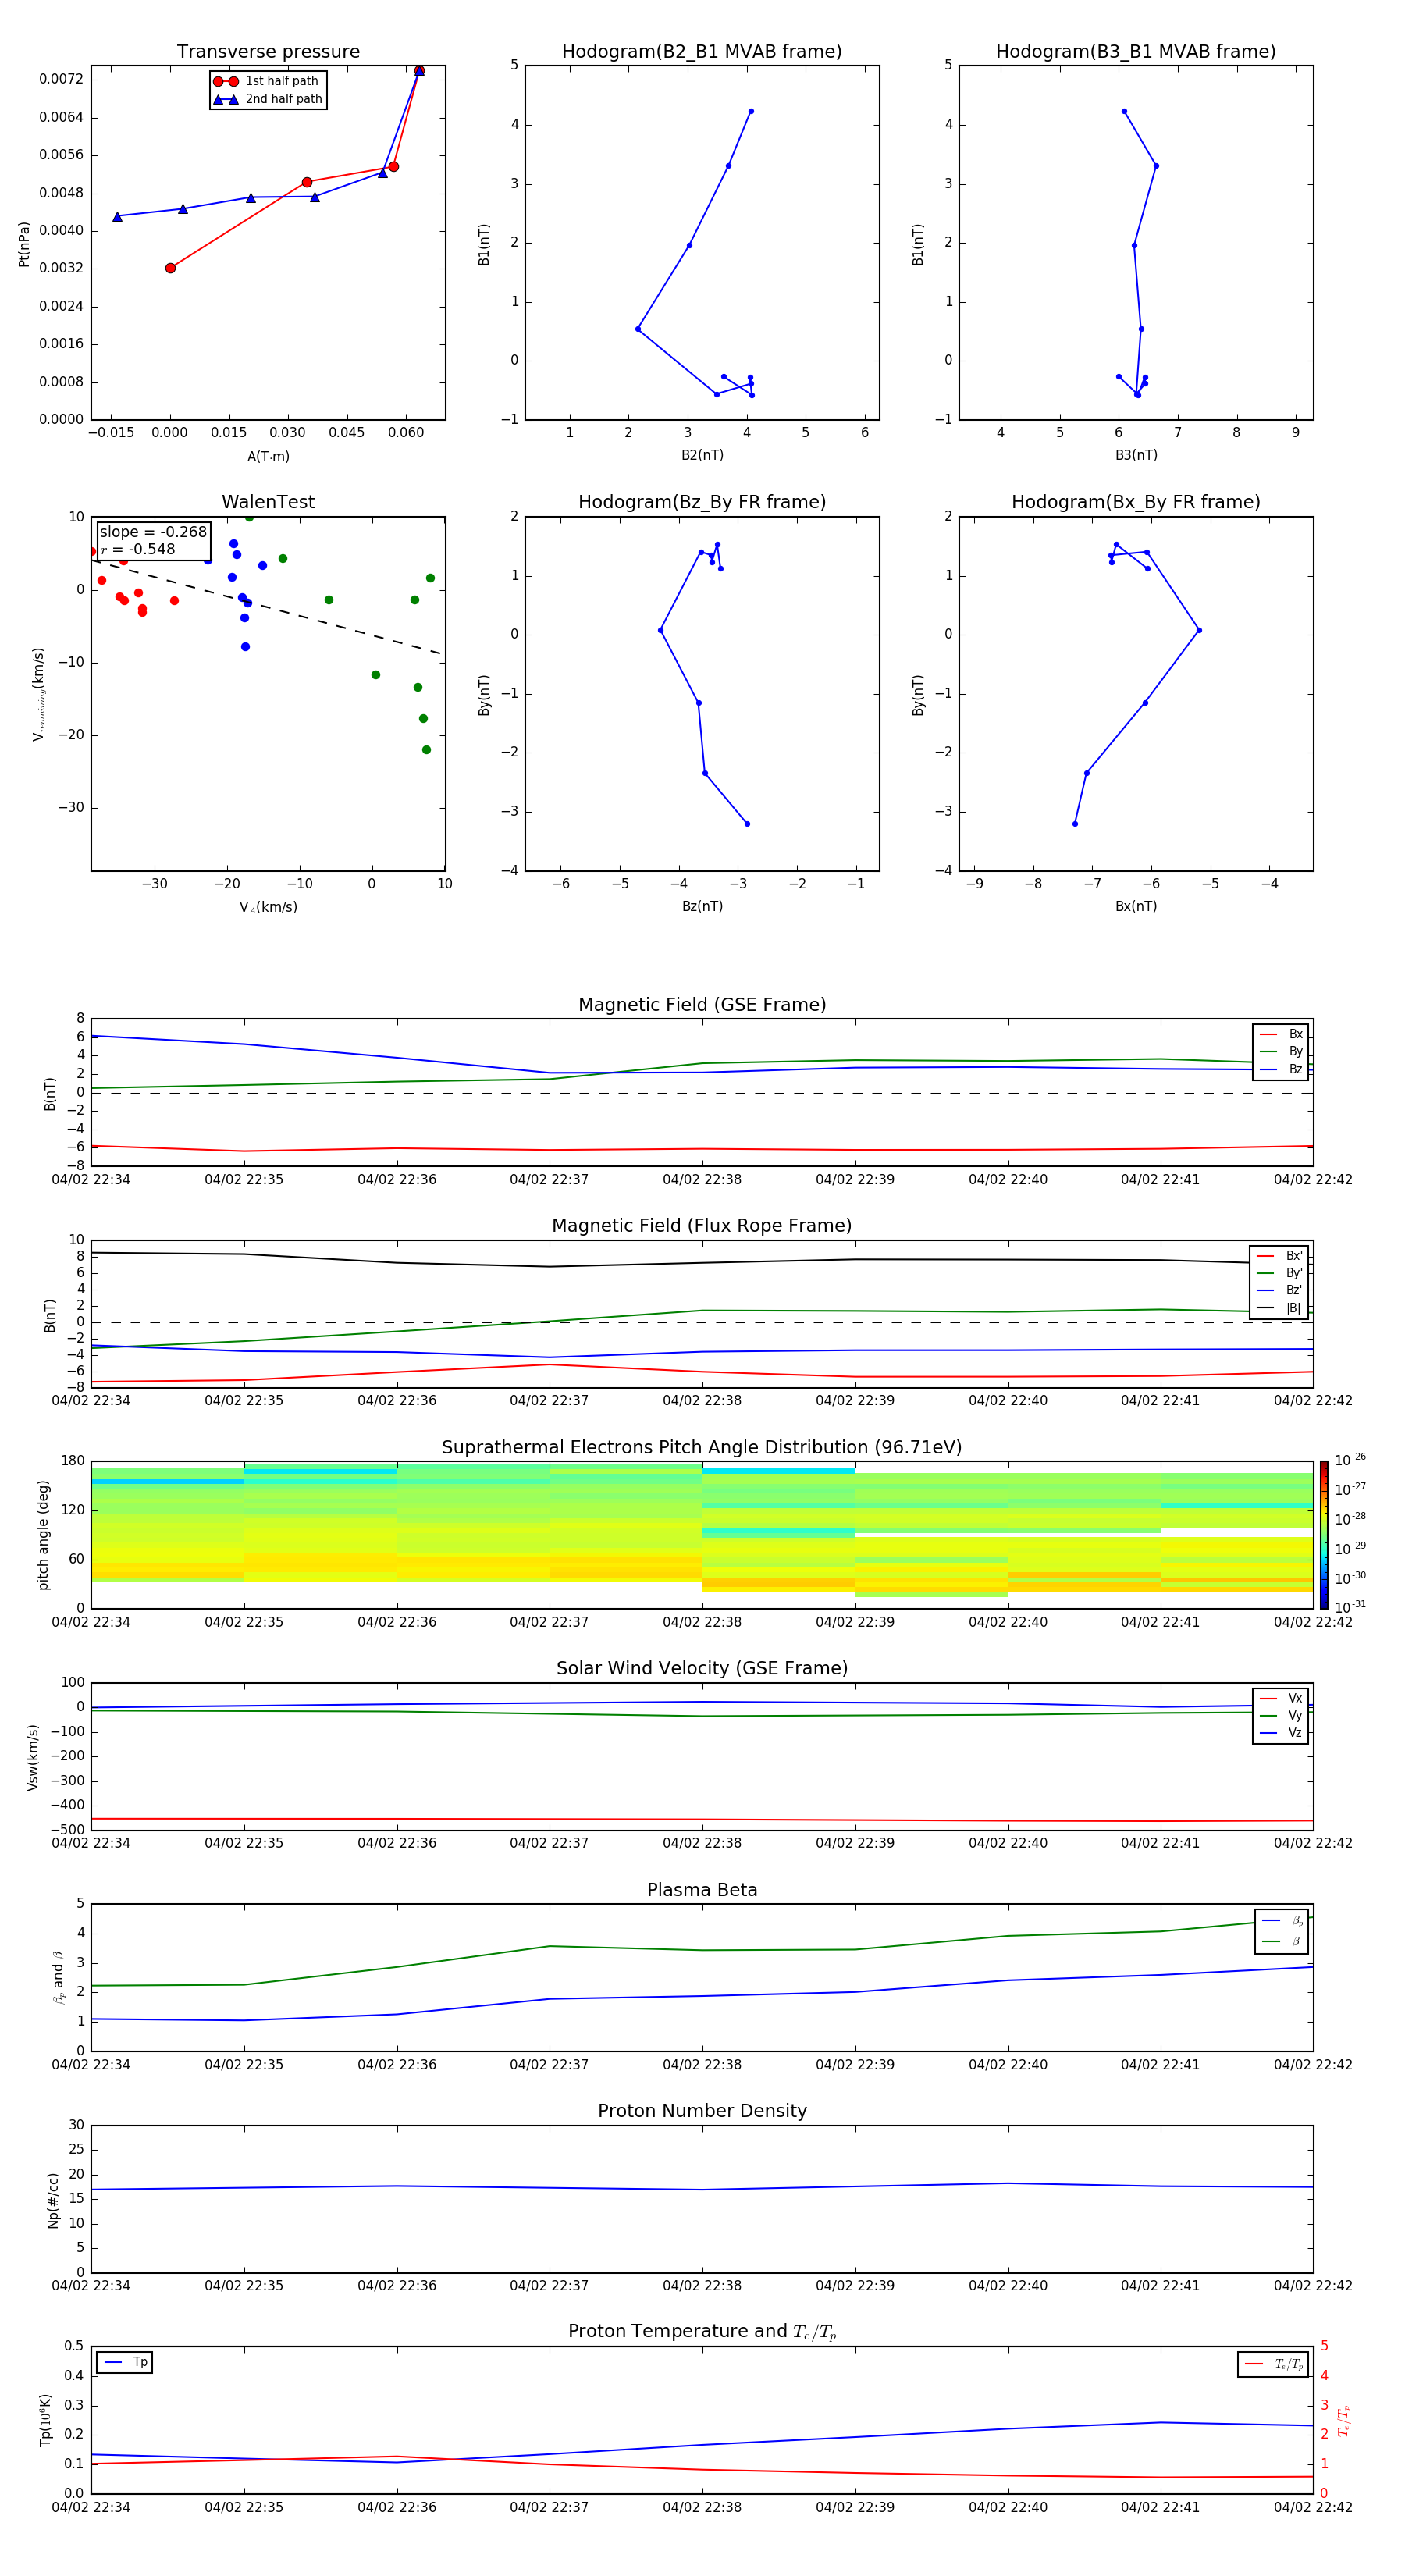
Task: Click the "Np(#/cc)" y-axis label
Action: 53,2199
